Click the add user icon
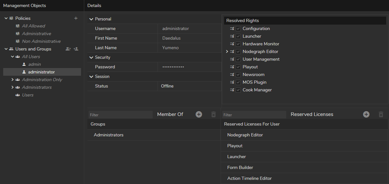 point(76,49)
